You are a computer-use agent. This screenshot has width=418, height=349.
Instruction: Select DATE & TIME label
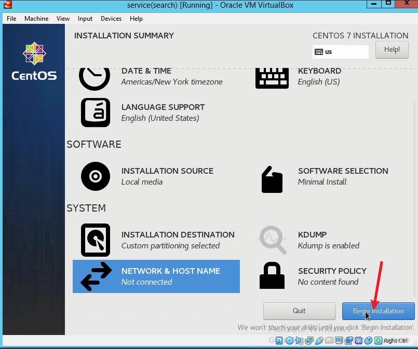pos(146,71)
